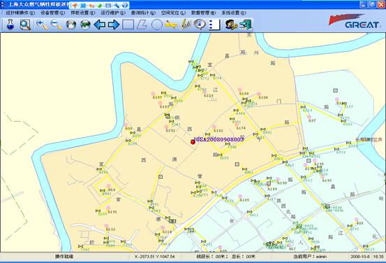Click the red marker point on map

[x=193, y=142]
